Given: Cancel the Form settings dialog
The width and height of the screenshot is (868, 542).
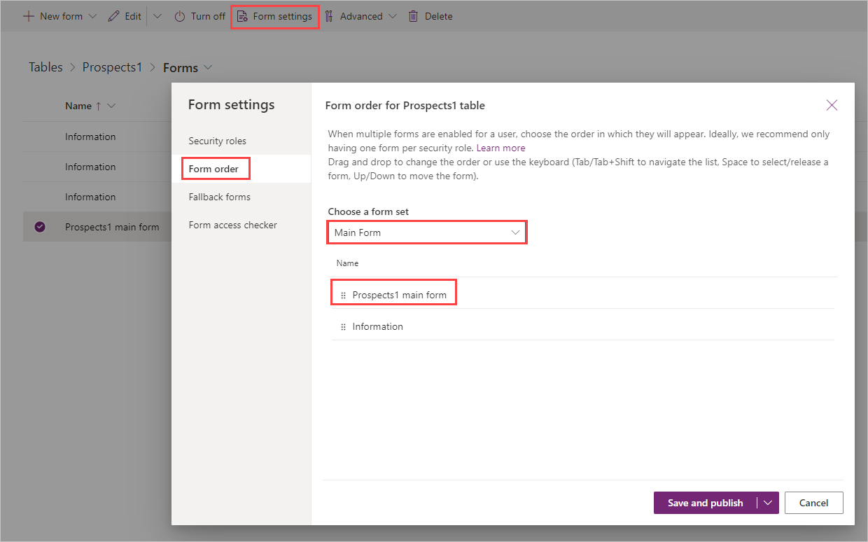Looking at the screenshot, I should click(x=813, y=503).
